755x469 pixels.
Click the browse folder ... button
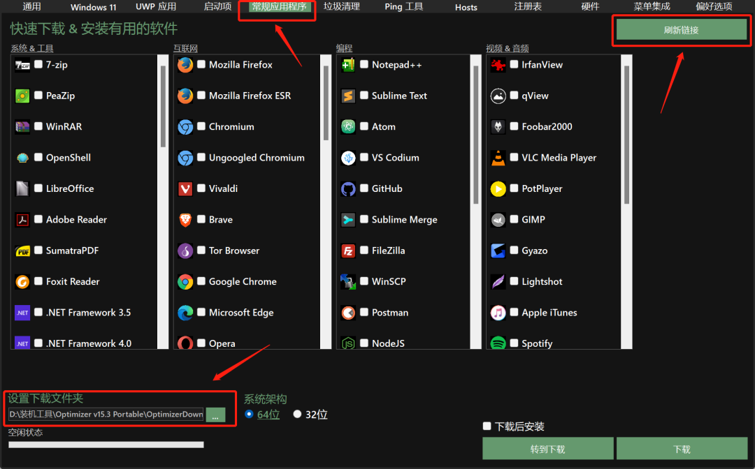(216, 415)
